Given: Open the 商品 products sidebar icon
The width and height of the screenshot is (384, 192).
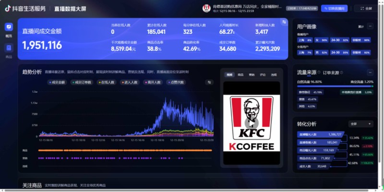Looking at the screenshot, I should click(x=9, y=48).
